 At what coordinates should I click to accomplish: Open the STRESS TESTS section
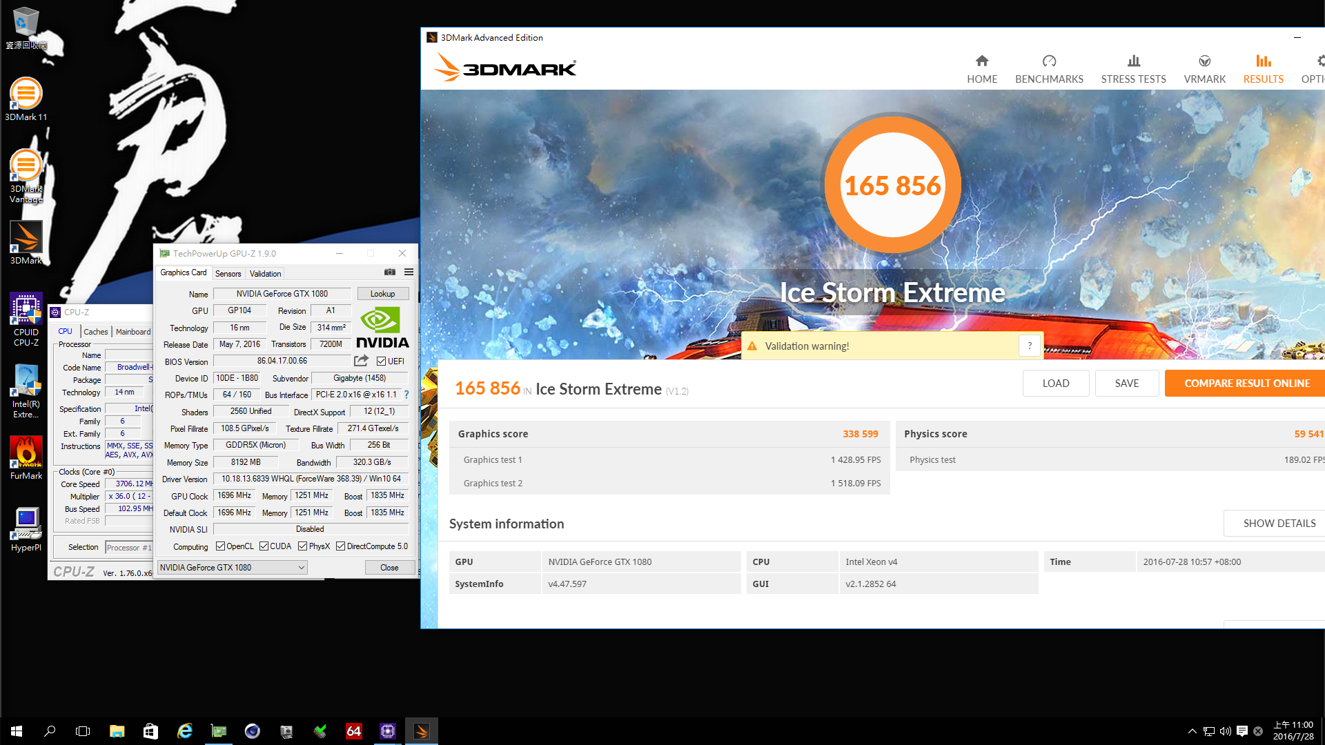(x=1133, y=69)
